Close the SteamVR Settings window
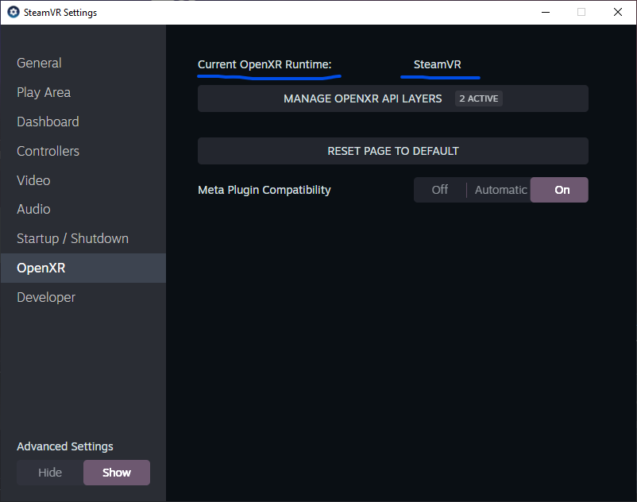The height and width of the screenshot is (502, 637). (x=617, y=12)
